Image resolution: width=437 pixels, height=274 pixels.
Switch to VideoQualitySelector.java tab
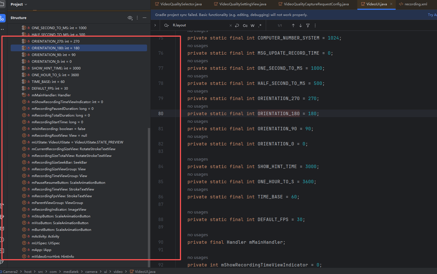pyautogui.click(x=179, y=4)
